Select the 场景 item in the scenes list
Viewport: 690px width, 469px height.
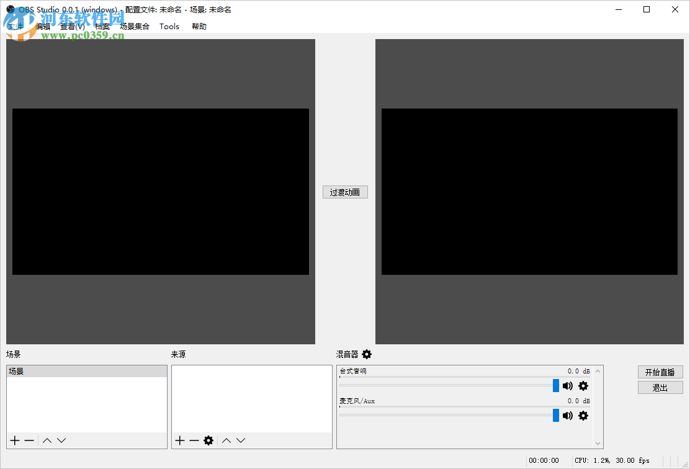click(x=87, y=372)
